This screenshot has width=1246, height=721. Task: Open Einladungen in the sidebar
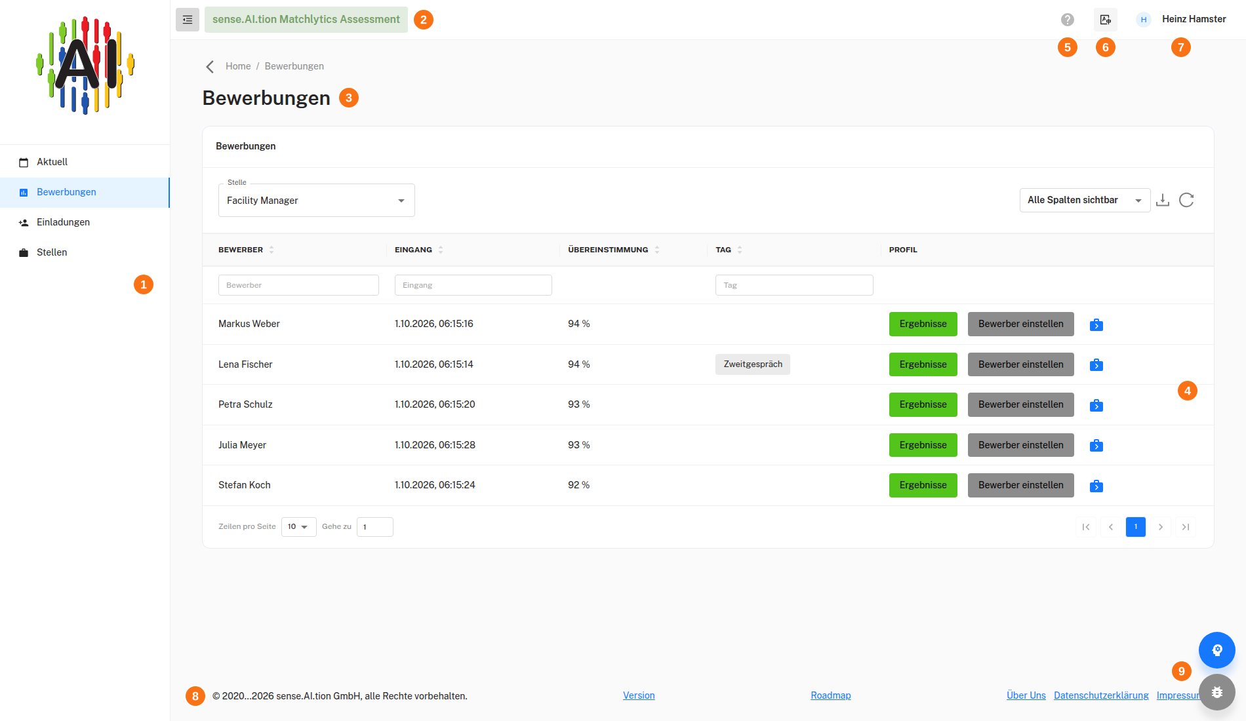[85, 222]
